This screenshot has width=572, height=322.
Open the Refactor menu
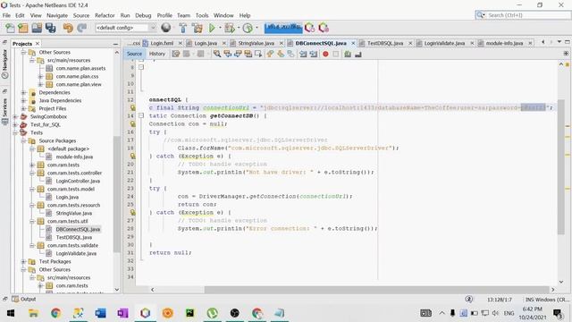point(105,15)
